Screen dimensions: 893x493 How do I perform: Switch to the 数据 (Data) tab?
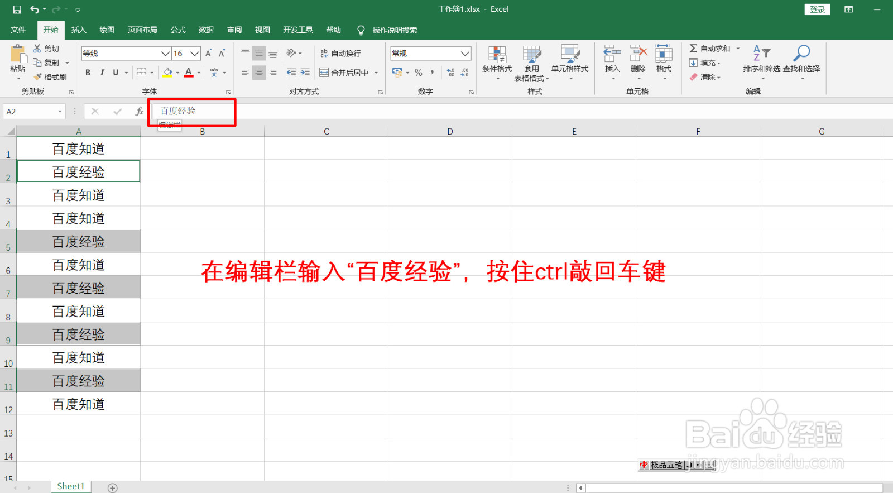click(x=206, y=30)
